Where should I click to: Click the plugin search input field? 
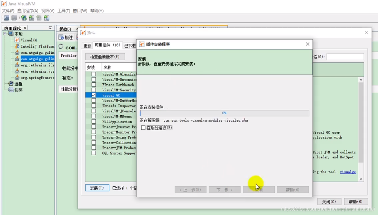345,57
